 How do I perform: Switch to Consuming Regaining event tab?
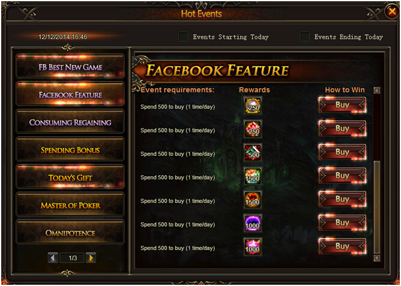tap(70, 122)
